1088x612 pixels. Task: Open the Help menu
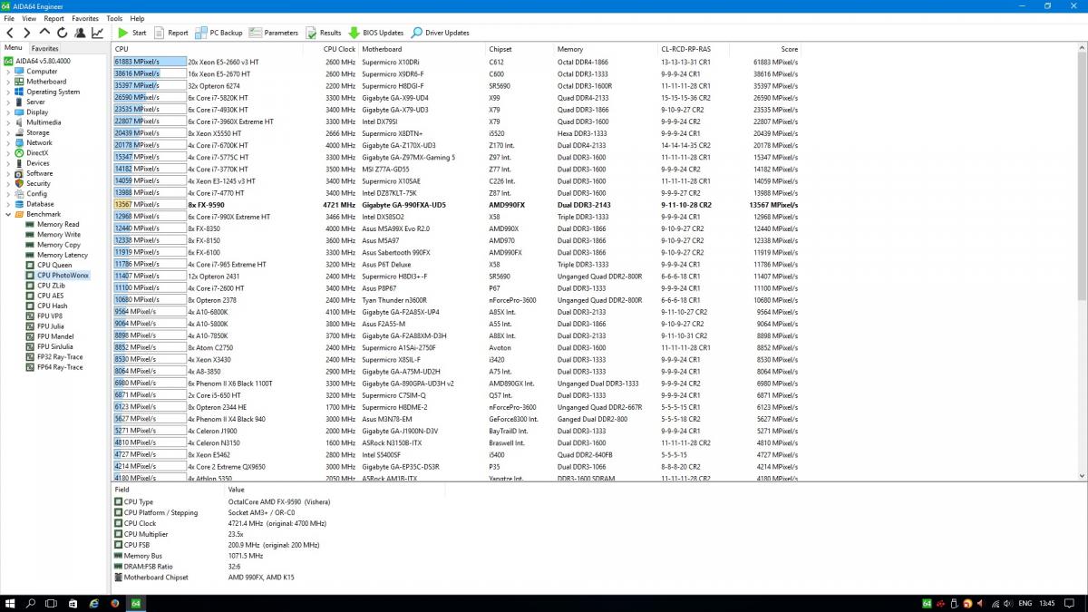click(137, 18)
